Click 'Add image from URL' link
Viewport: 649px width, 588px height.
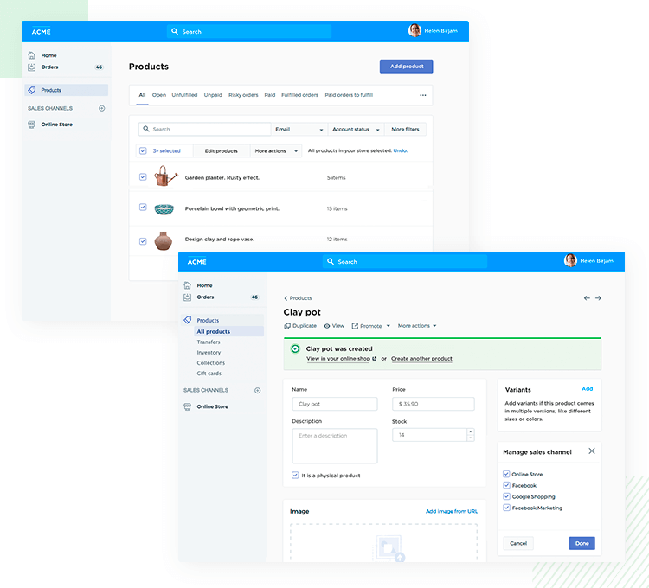[452, 511]
